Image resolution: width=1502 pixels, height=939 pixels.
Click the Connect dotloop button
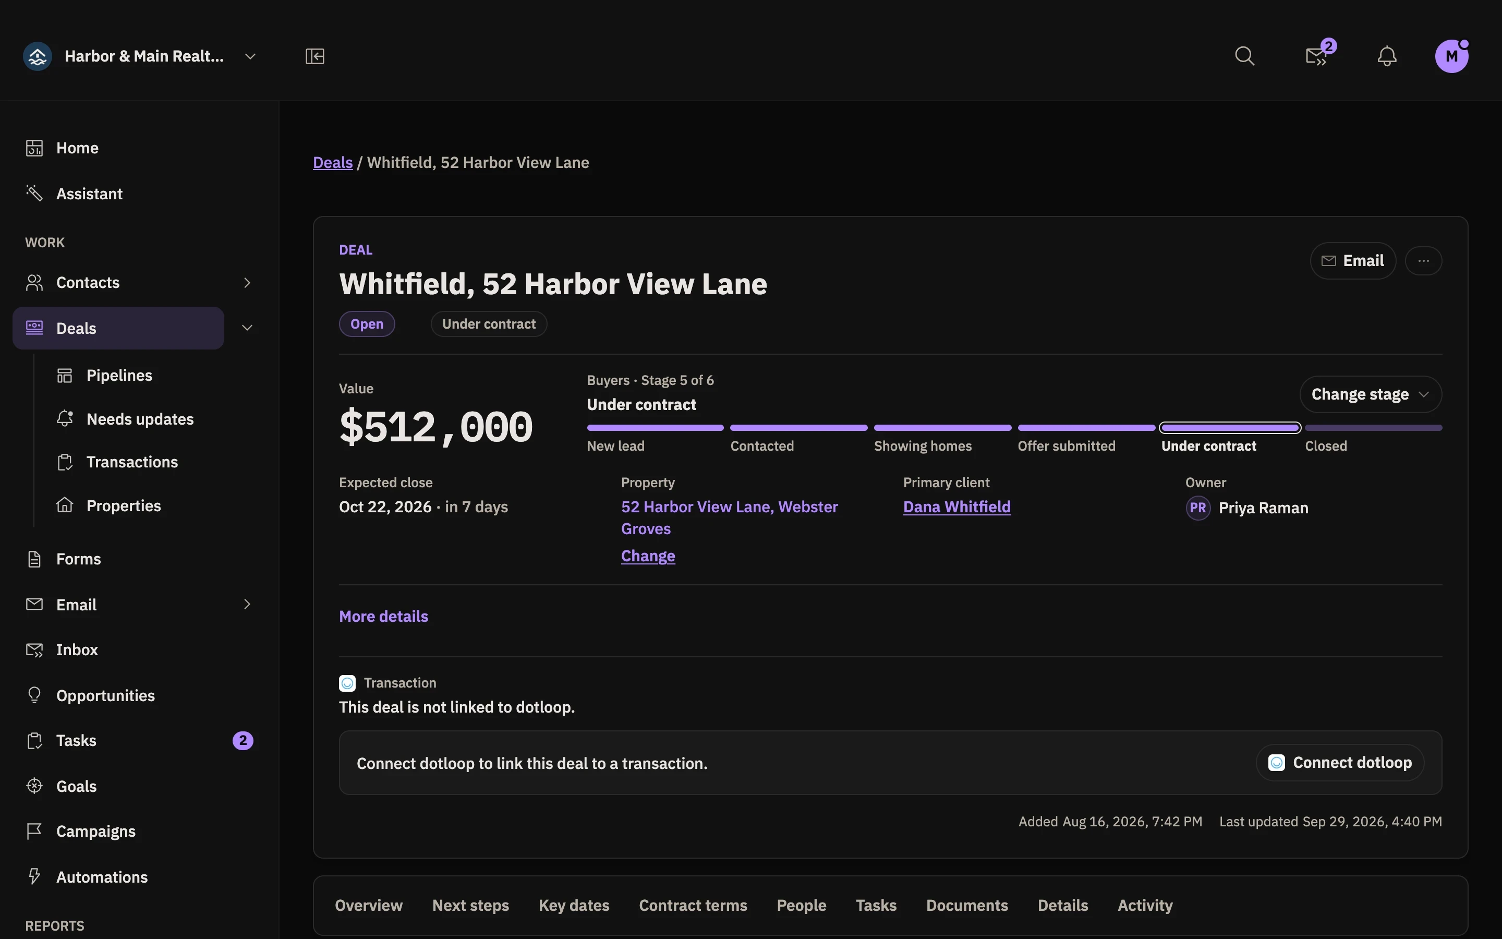(x=1340, y=763)
